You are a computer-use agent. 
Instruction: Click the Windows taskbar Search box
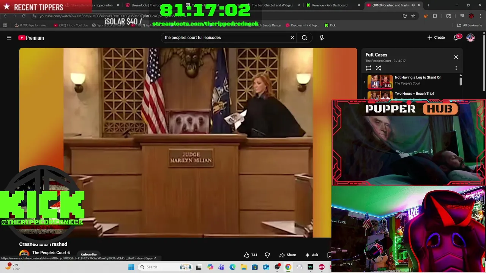pos(165,267)
